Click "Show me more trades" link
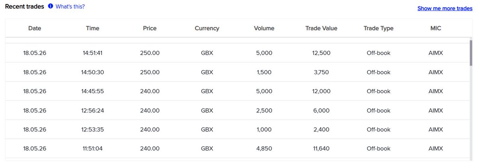This screenshot has width=478, height=163. 445,8
